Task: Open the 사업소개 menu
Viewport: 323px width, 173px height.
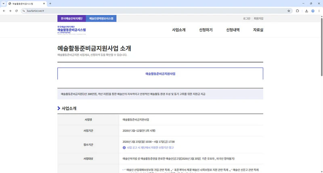Action: [x=179, y=30]
